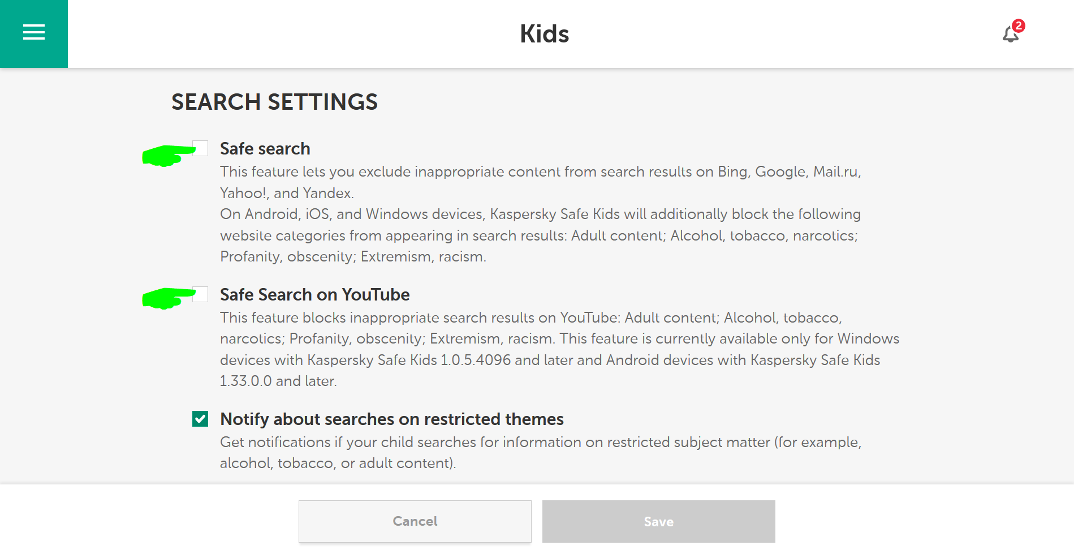Image resolution: width=1074 pixels, height=558 pixels.
Task: Uncheck Notify about searches on restricted themes
Action: tap(200, 419)
